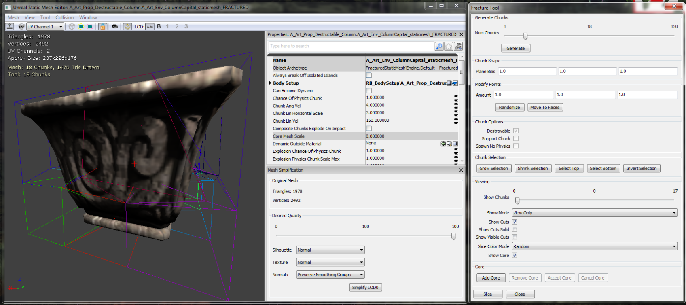Click the Num Chunks slider handle

pos(525,36)
